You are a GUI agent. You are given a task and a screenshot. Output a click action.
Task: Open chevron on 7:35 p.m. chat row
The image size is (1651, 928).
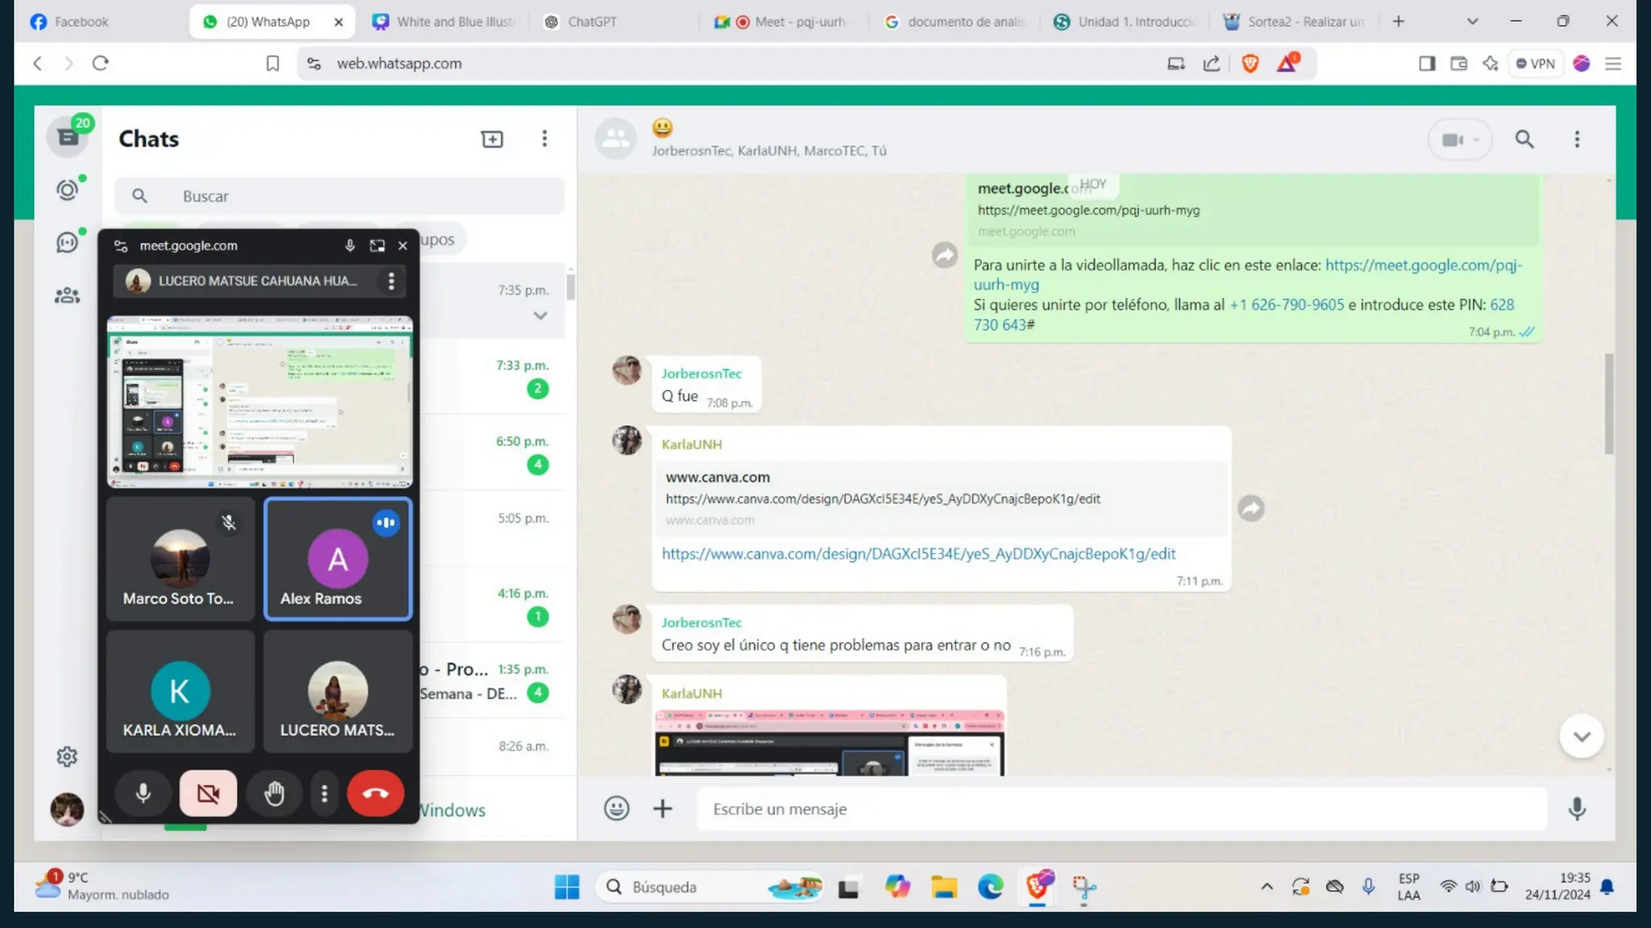tap(540, 316)
